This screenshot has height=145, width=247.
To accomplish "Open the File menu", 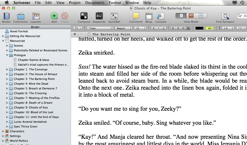I will 38,3.
